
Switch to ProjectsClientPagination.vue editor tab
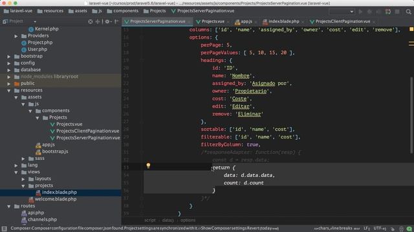coord(342,21)
